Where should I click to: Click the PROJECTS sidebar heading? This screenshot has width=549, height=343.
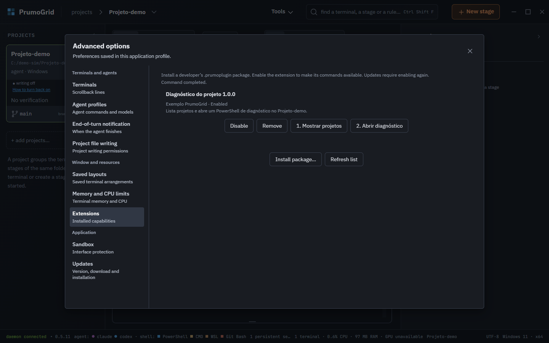(21, 35)
